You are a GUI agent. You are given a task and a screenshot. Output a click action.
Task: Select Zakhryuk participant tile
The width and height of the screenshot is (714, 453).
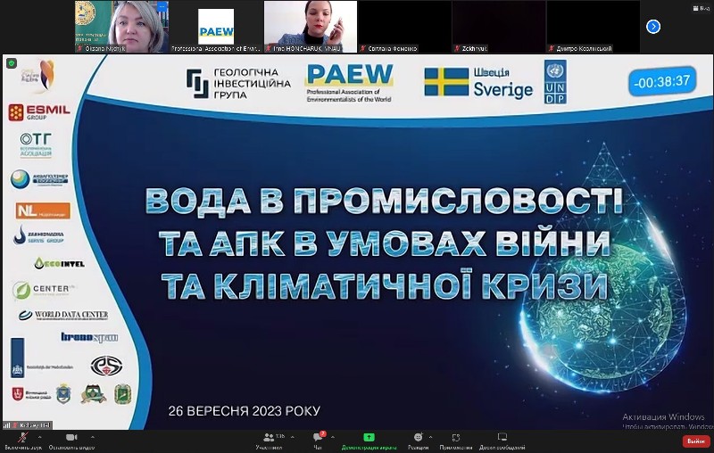(499, 27)
